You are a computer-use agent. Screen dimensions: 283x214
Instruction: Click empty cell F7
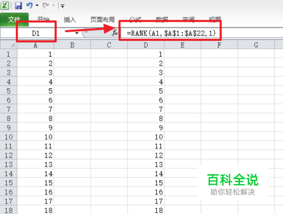[x=219, y=109]
